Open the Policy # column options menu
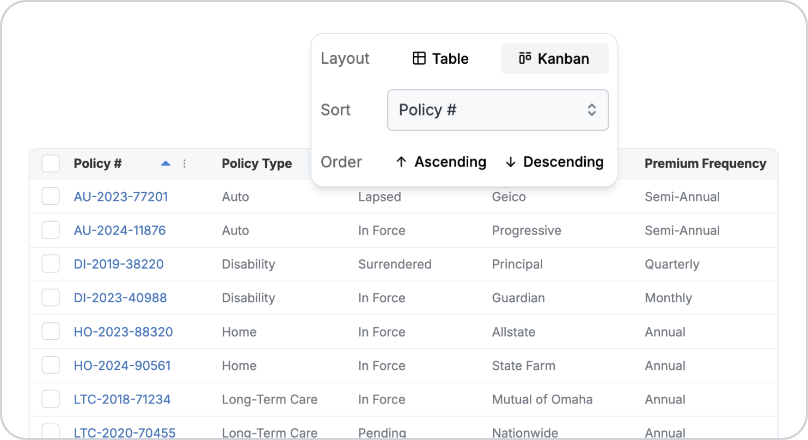This screenshot has height=440, width=808. (x=185, y=163)
